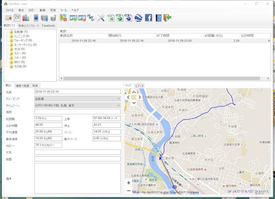275x199 pixels.
Task: Open the グルーピング dropdown showing 自転車
Action: tap(77, 98)
